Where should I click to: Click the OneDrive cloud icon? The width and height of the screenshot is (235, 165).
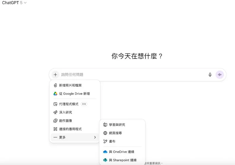click(x=105, y=152)
